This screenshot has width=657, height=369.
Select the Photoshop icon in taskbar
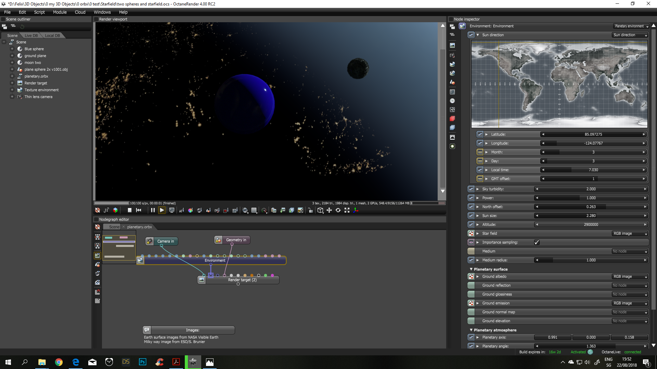142,362
